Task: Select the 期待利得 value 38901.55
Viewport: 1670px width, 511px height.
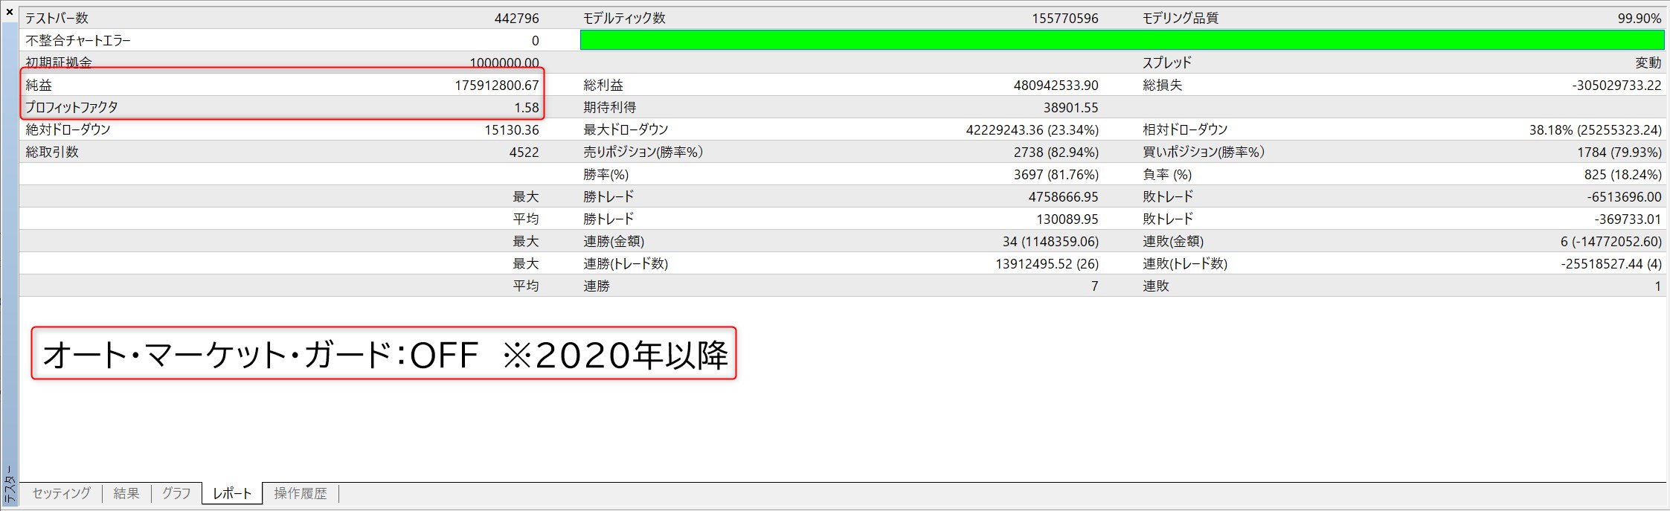Action: coord(1070,108)
